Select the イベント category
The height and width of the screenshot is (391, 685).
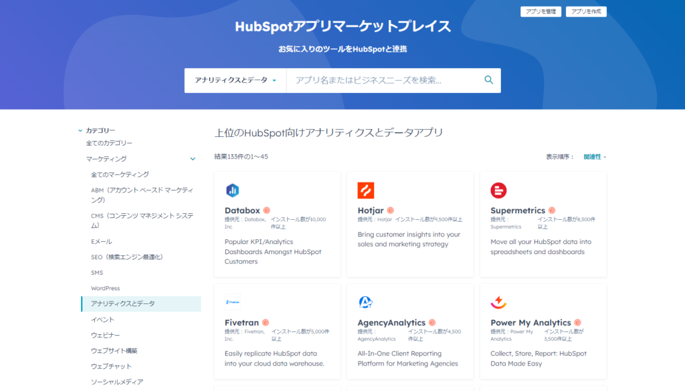102,319
